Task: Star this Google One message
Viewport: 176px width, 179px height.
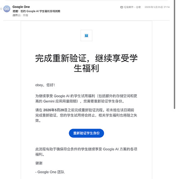Action: click(x=1, y=9)
